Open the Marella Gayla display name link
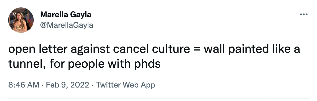The image size is (317, 101). click(66, 15)
